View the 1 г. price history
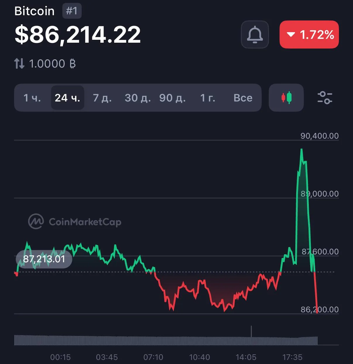This screenshot has width=353, height=364. coord(208,98)
